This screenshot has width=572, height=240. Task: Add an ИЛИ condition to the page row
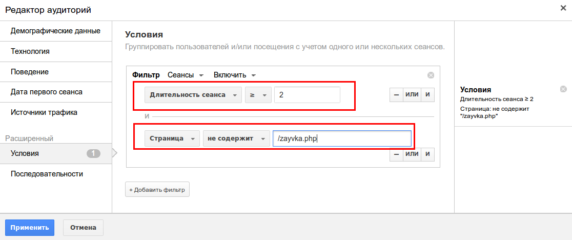(x=412, y=154)
